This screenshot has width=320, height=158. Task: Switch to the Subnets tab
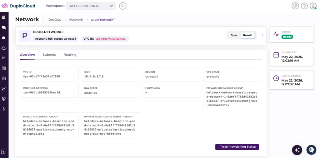tap(49, 55)
